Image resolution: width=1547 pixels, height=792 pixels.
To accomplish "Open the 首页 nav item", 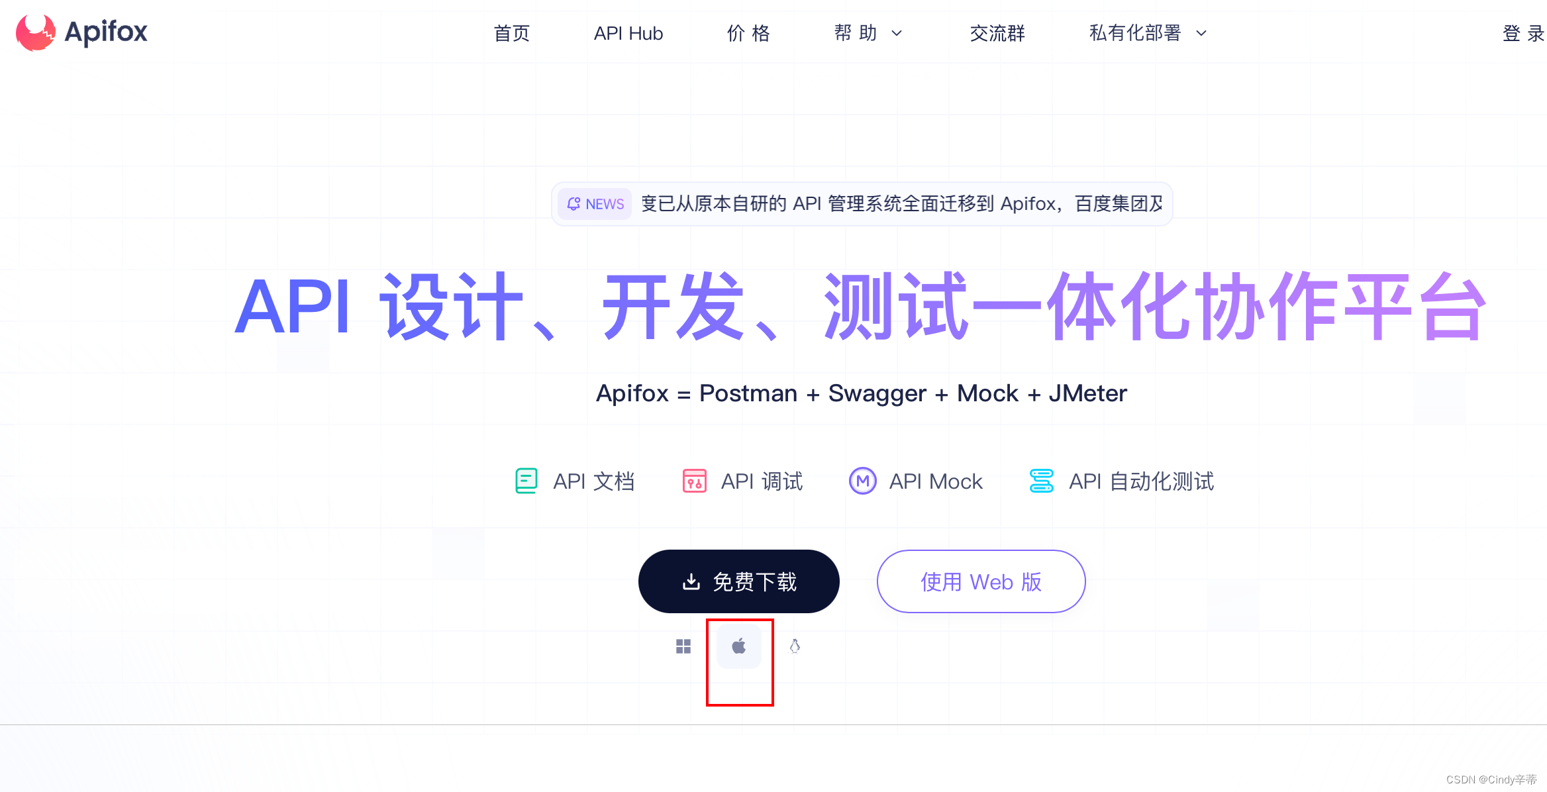I will click(x=512, y=33).
